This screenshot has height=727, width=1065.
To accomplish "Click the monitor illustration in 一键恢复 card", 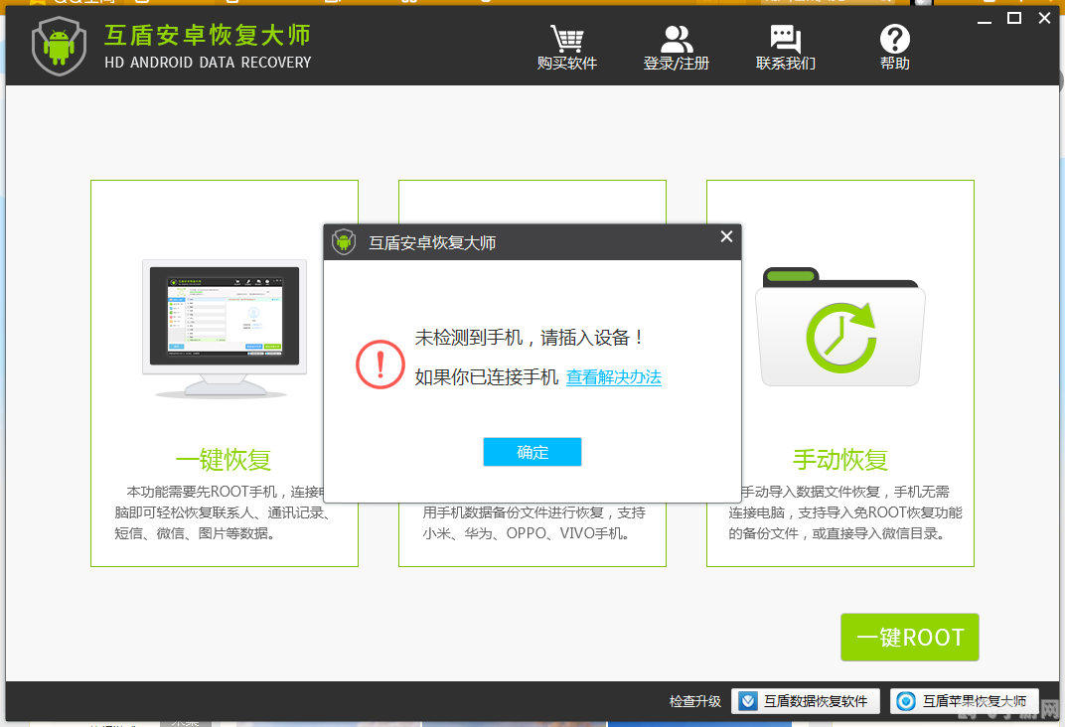I will click(224, 328).
